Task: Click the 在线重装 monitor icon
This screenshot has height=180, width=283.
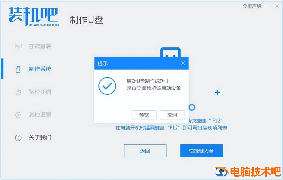Action: tap(18, 47)
